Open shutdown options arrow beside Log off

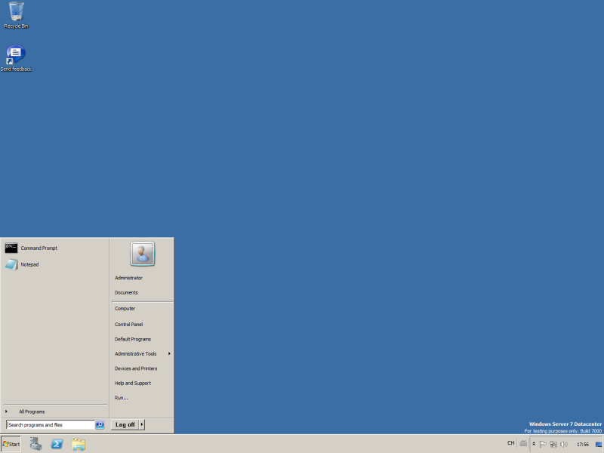coord(142,424)
